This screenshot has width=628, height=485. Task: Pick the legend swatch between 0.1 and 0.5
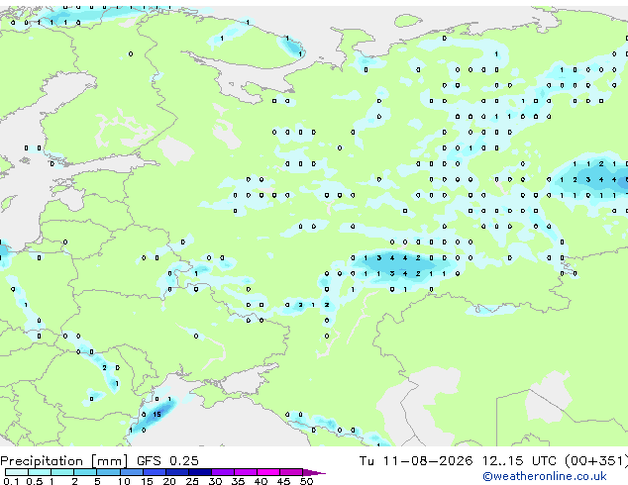(17, 472)
